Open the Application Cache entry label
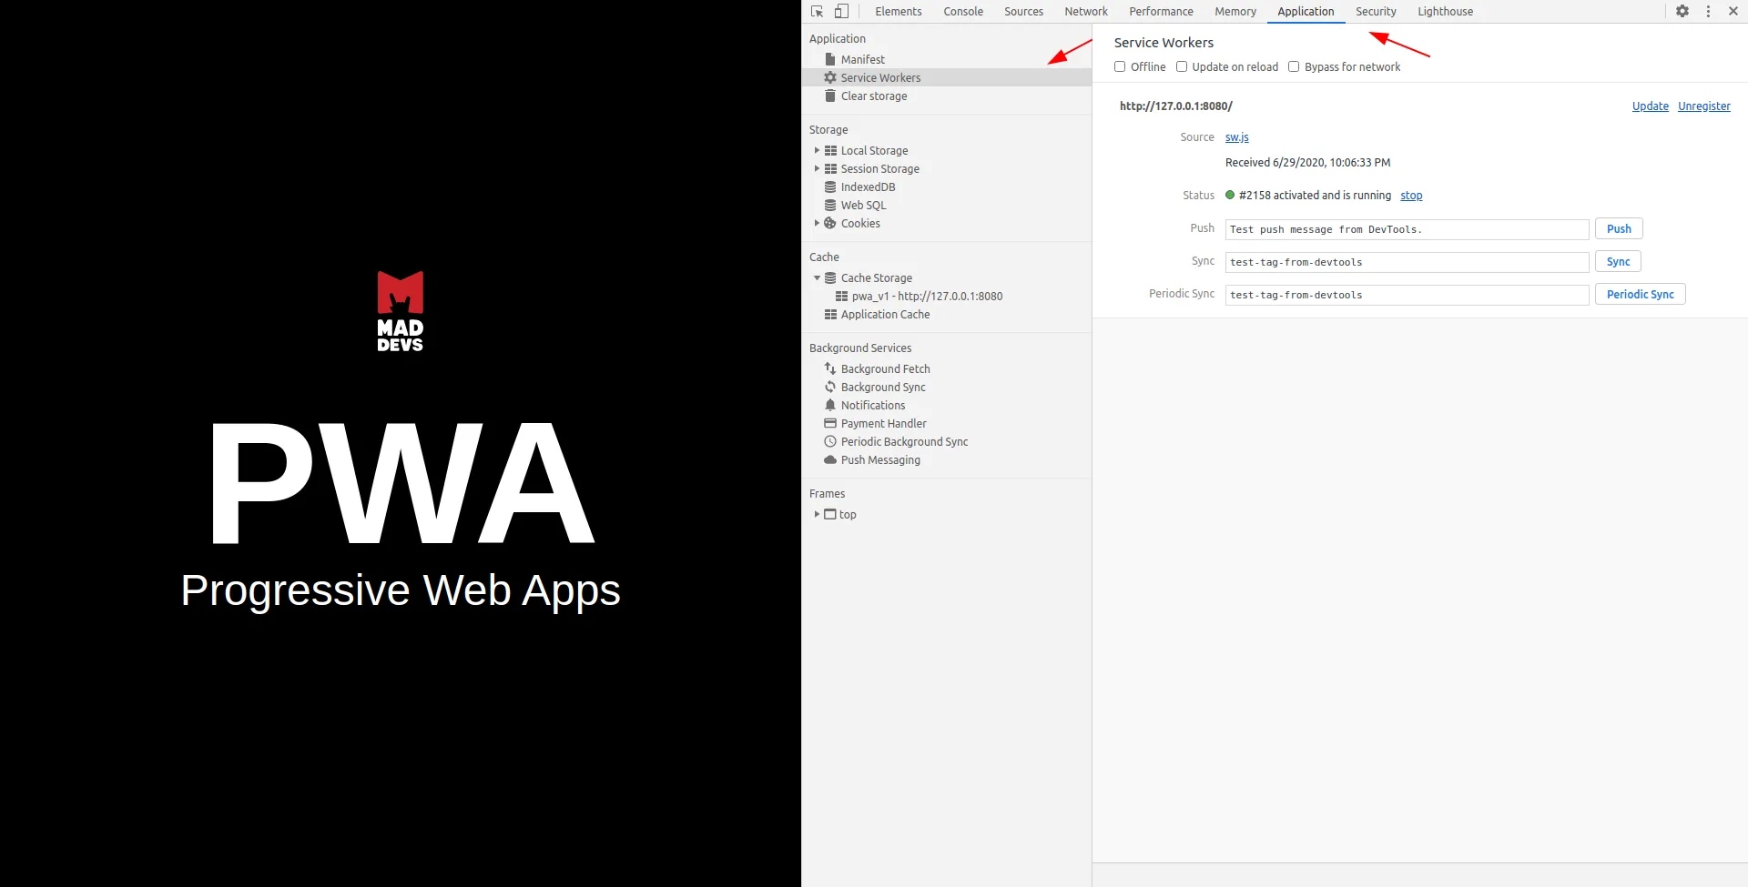Viewport: 1748px width, 887px height. point(885,314)
